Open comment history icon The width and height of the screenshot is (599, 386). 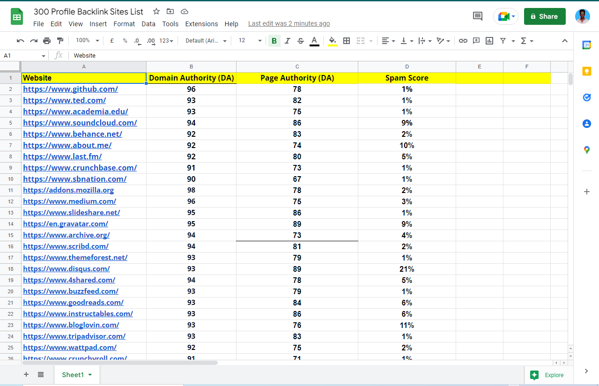(x=478, y=16)
